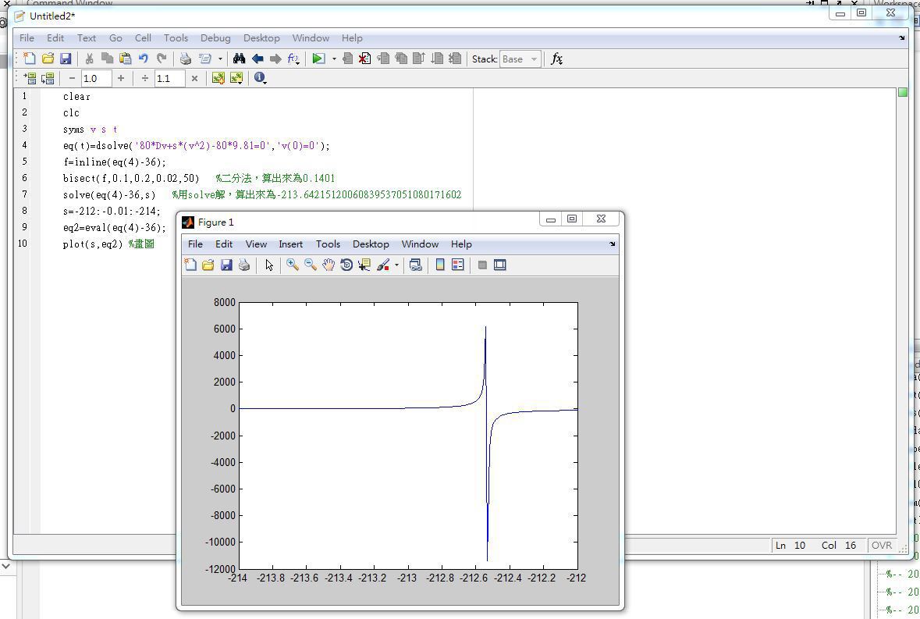This screenshot has height=619, width=920.
Task: Show plot tools and dock Figure 1
Action: tap(500, 265)
